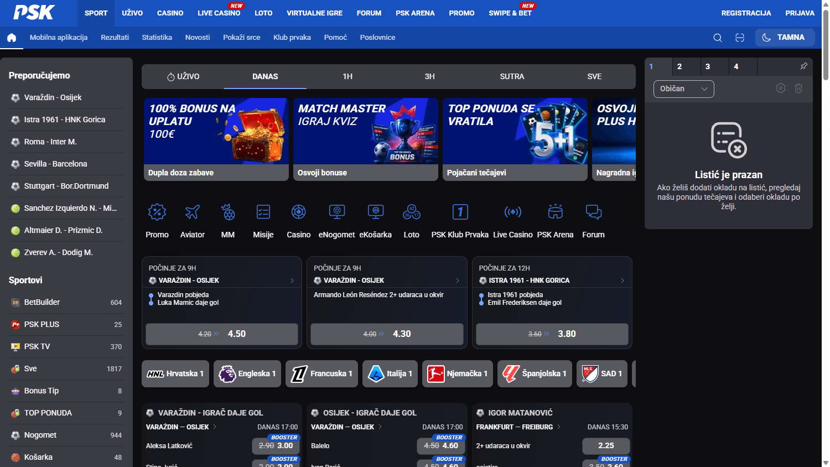Switch to the SUTRA time tab

[x=512, y=76]
